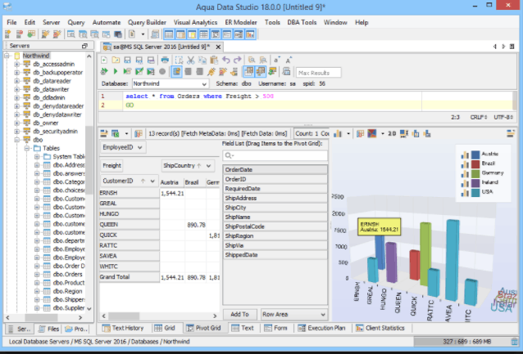Open the Query menu

76,22
